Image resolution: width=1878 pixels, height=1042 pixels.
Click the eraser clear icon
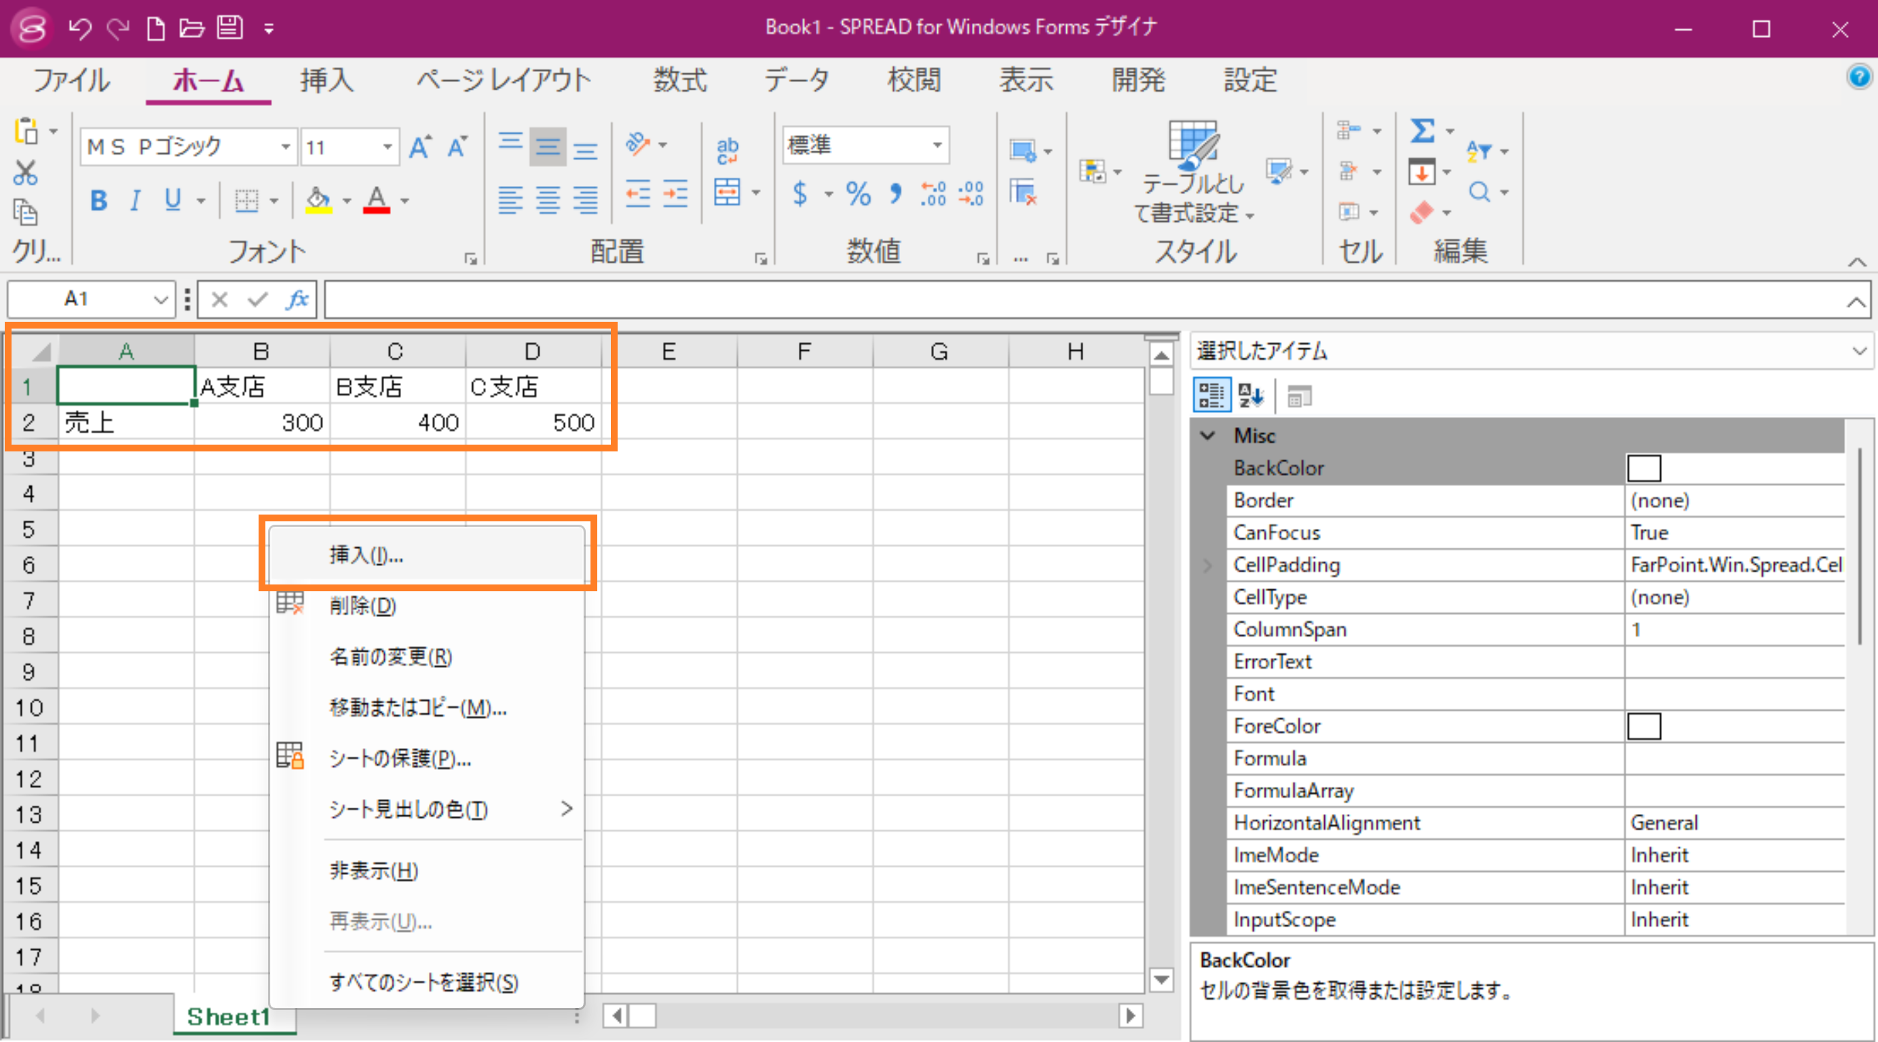pyautogui.click(x=1422, y=212)
